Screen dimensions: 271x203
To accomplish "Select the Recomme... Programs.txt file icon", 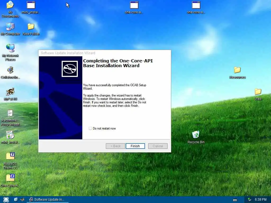I will click(10, 118).
